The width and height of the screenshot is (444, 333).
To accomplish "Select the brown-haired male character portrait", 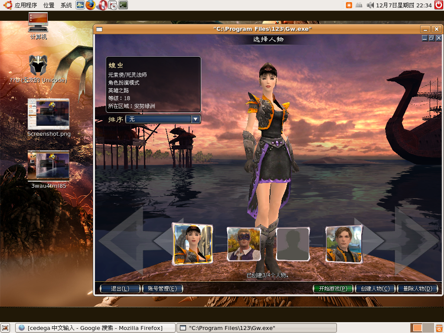I will [344, 244].
